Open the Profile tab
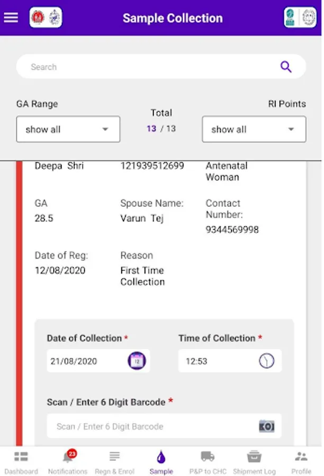324x476 pixels. (301, 461)
